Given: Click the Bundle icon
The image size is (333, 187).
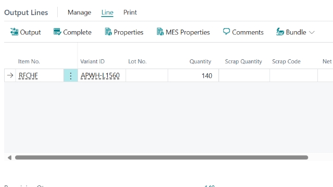Looking at the screenshot, I should [x=280, y=32].
